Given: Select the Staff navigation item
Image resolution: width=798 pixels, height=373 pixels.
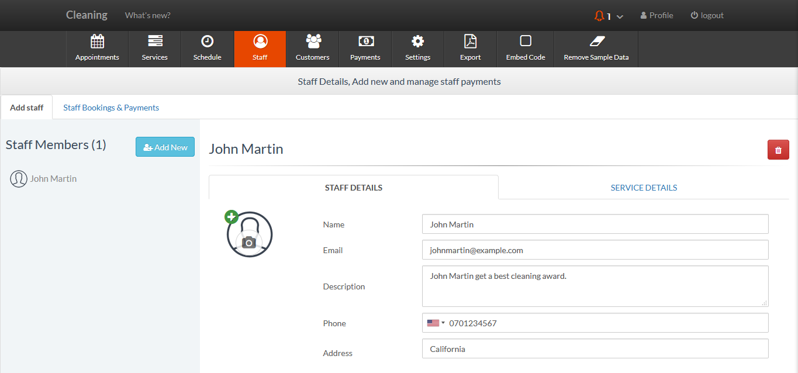Looking at the screenshot, I should [x=260, y=49].
